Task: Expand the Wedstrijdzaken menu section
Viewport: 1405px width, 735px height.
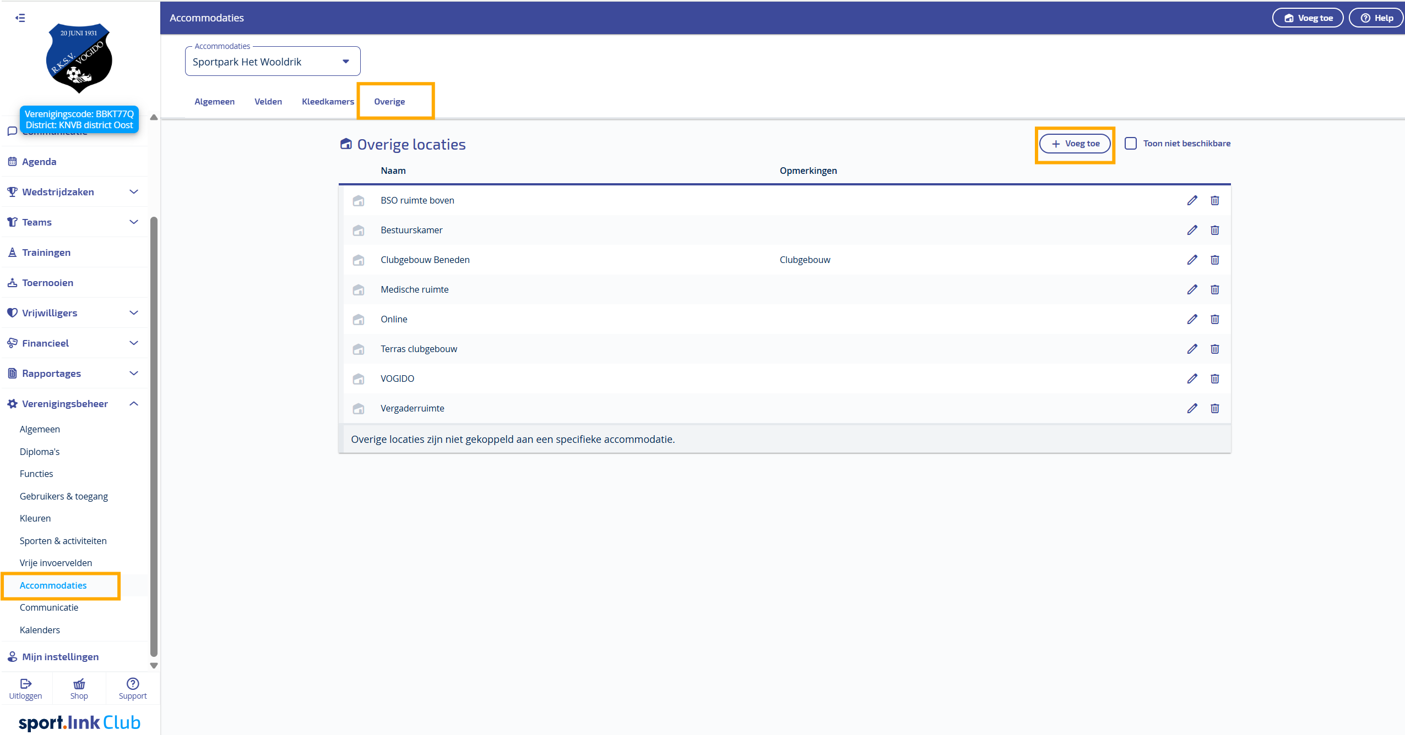Action: tap(133, 192)
